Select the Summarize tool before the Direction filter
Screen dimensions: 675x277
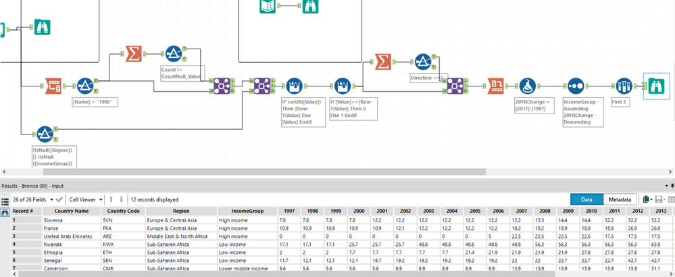(382, 62)
